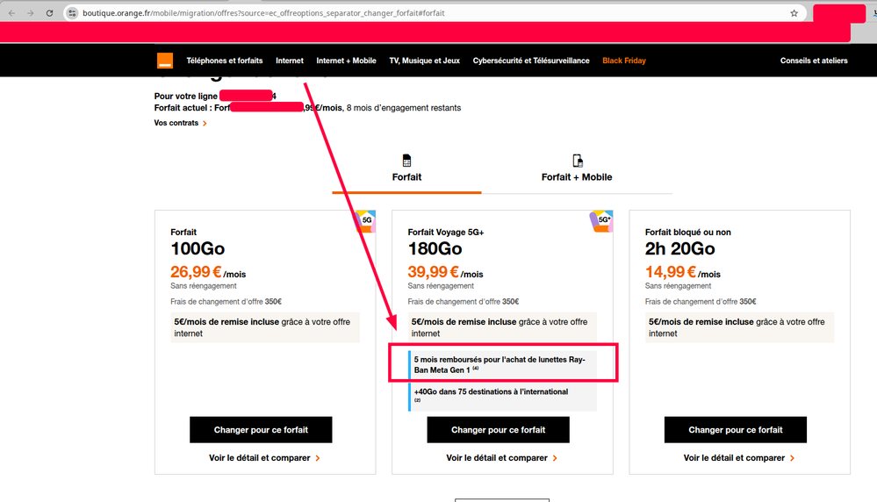Click the 100Go heading
877x502 pixels.
pyautogui.click(x=198, y=248)
